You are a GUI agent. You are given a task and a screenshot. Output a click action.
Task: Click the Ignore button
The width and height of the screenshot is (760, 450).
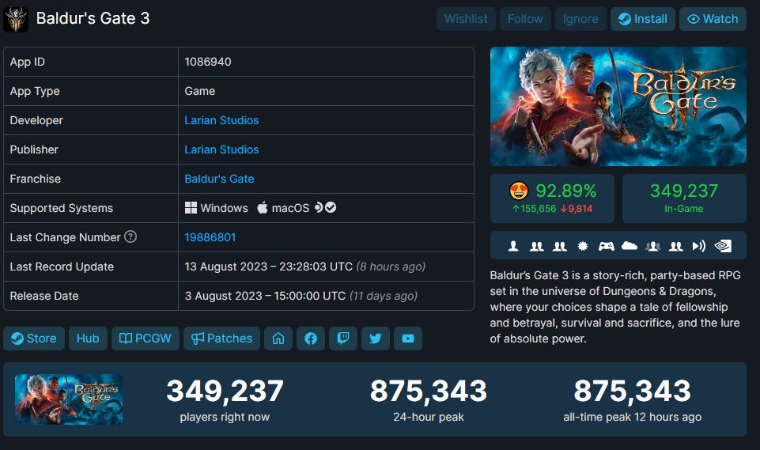[x=580, y=19]
